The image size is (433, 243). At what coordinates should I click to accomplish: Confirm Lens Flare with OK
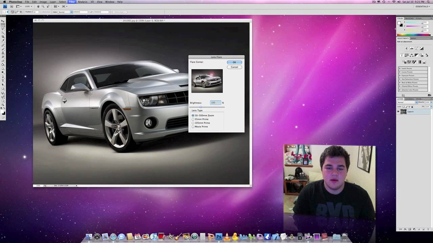[234, 62]
